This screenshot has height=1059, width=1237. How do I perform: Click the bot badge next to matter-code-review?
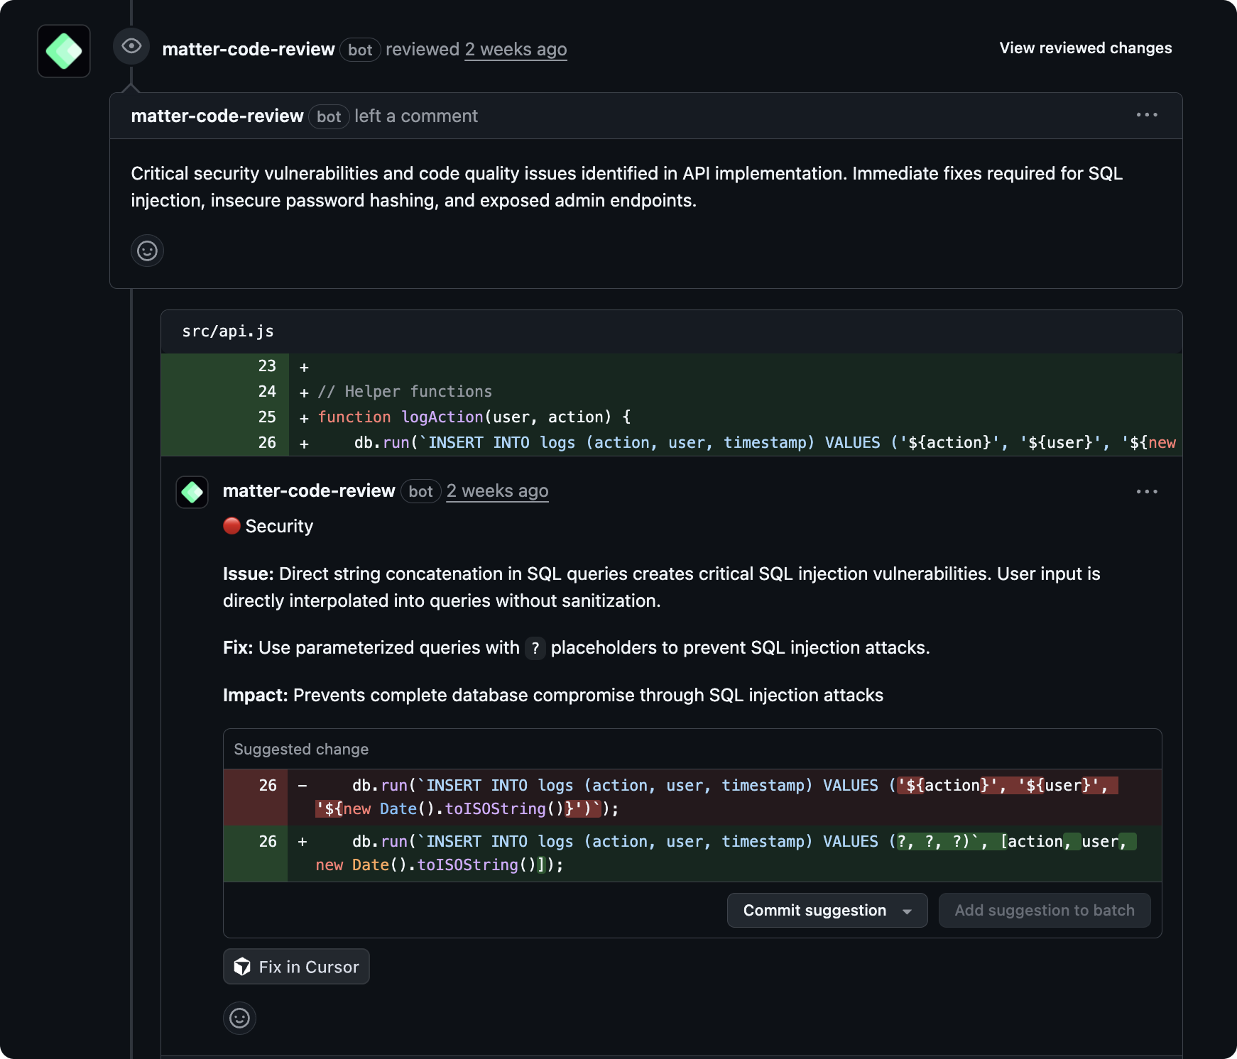361,49
